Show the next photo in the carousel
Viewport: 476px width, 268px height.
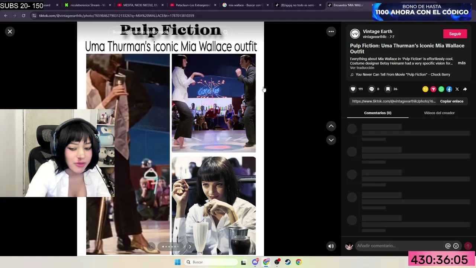point(190,246)
